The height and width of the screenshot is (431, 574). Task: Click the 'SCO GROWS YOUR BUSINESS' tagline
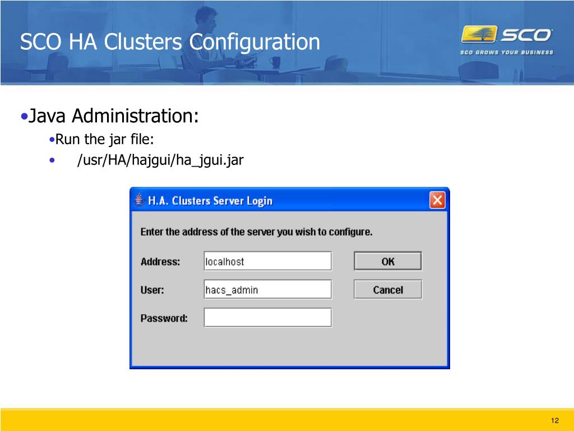point(507,52)
